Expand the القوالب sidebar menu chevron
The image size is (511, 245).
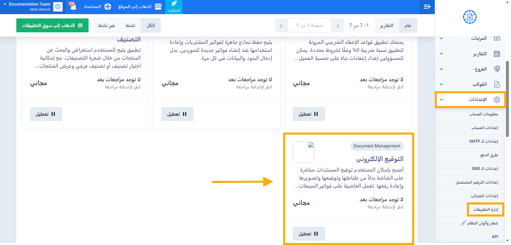(x=441, y=84)
